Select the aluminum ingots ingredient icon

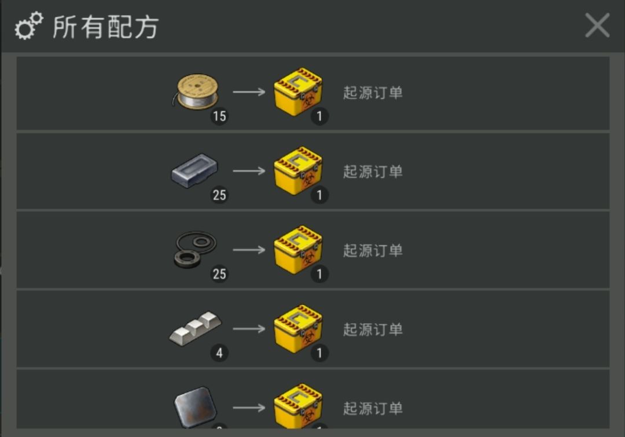[x=196, y=328]
